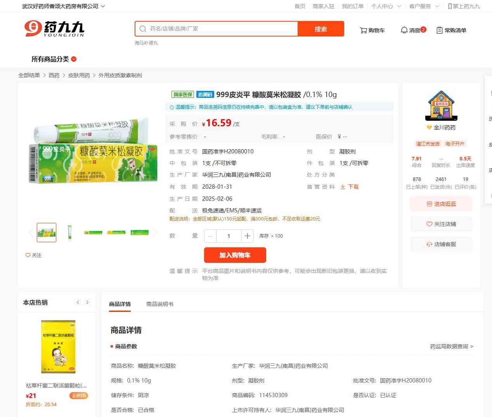Add product with 加入购物车 button
The width and height of the screenshot is (492, 417).
click(x=235, y=255)
